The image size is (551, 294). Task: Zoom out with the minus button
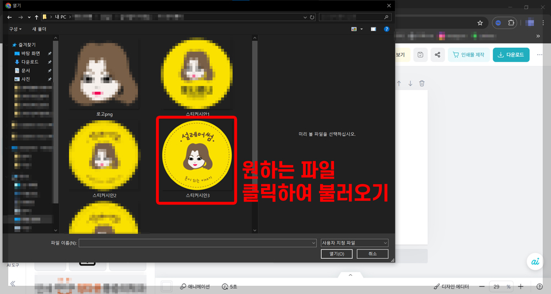click(482, 287)
